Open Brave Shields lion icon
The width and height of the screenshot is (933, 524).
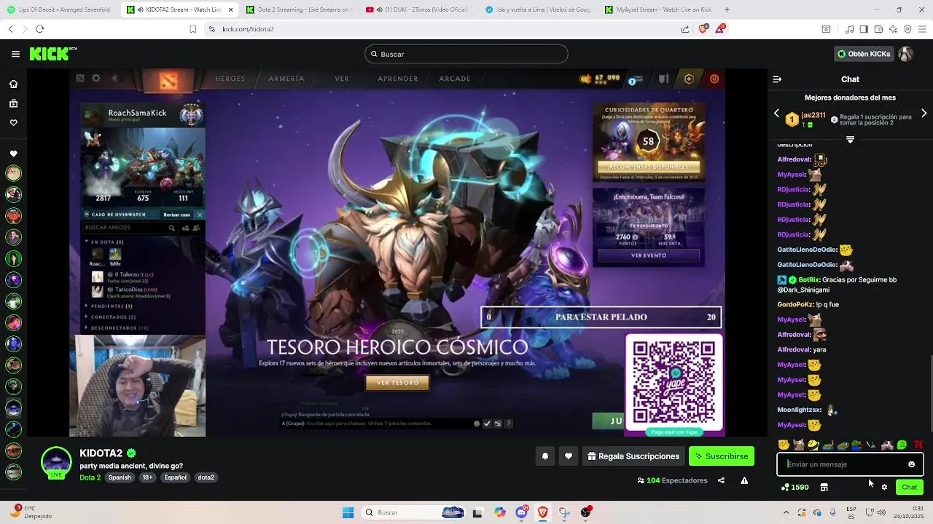(703, 29)
